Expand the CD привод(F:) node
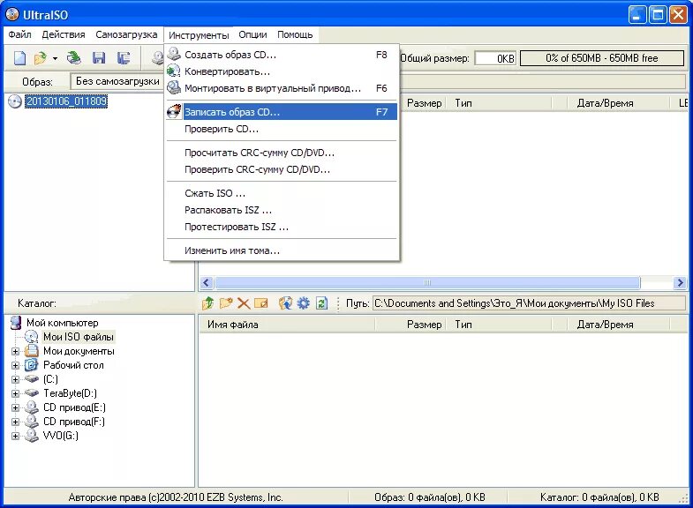Screen dimensions: 693x508 click(16, 422)
